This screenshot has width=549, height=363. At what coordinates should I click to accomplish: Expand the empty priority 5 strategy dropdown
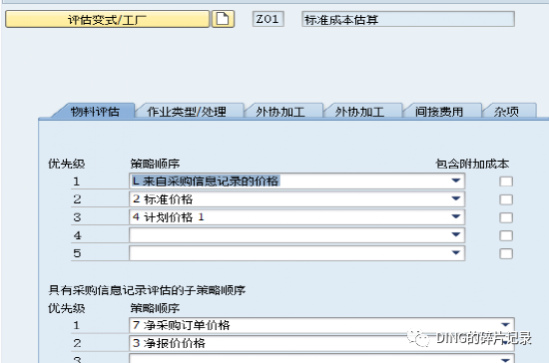[x=296, y=253]
